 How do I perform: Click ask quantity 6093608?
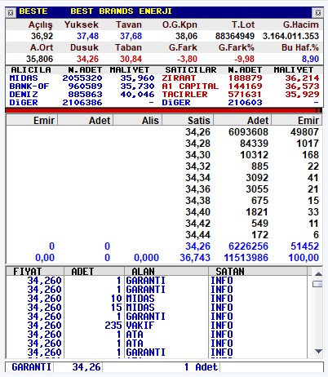[248, 132]
